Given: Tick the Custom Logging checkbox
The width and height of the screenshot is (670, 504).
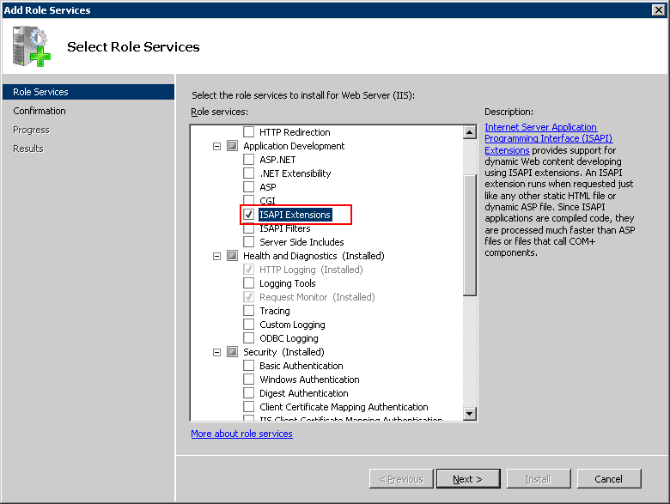Looking at the screenshot, I should pyautogui.click(x=249, y=325).
